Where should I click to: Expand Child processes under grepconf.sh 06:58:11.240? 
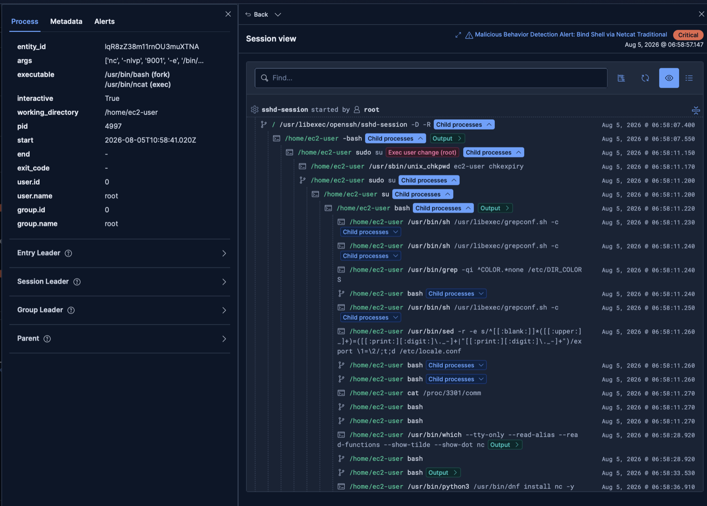(371, 256)
